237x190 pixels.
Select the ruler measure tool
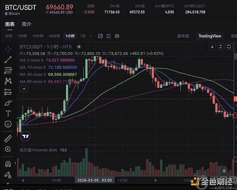click(8, 138)
